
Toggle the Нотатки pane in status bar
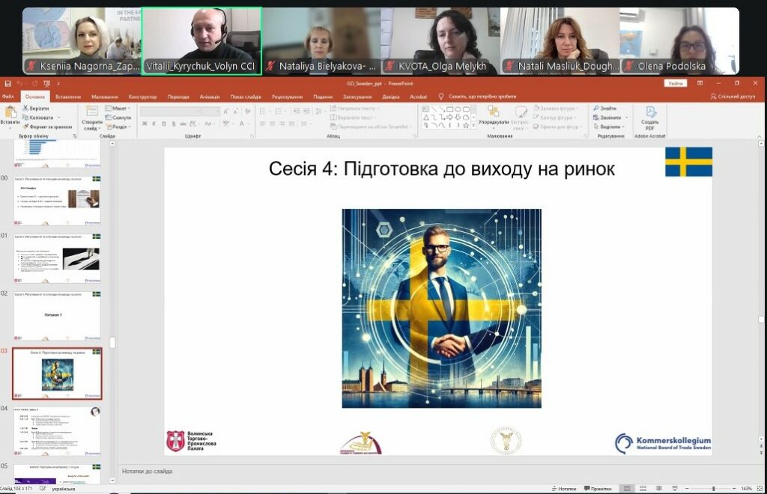pyautogui.click(x=566, y=488)
